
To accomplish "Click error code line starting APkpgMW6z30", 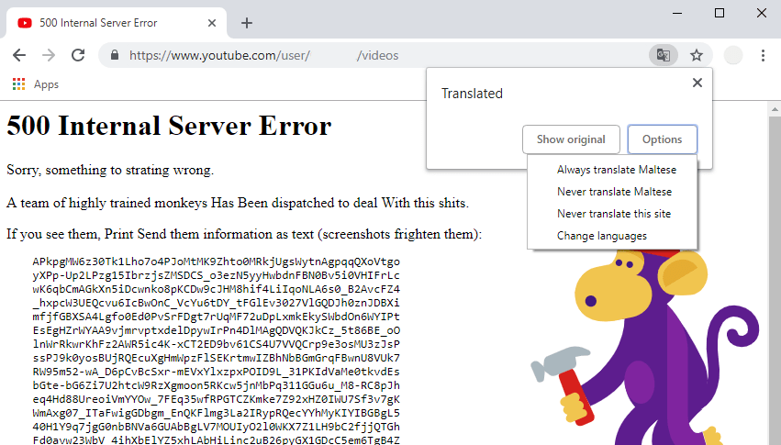I will (x=217, y=261).
